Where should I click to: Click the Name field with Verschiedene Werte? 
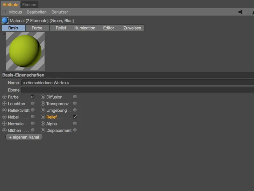[x=137, y=83]
